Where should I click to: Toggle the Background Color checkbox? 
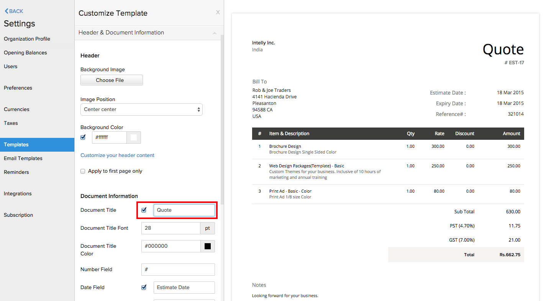tap(83, 137)
